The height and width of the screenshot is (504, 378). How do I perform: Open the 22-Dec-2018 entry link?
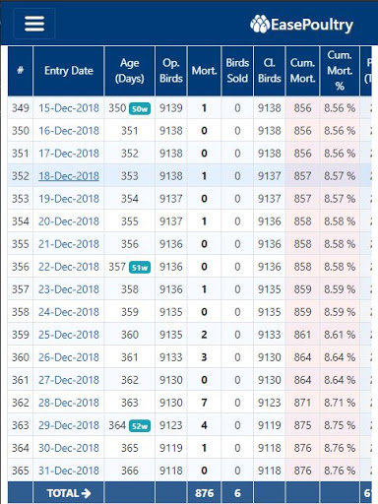click(69, 267)
